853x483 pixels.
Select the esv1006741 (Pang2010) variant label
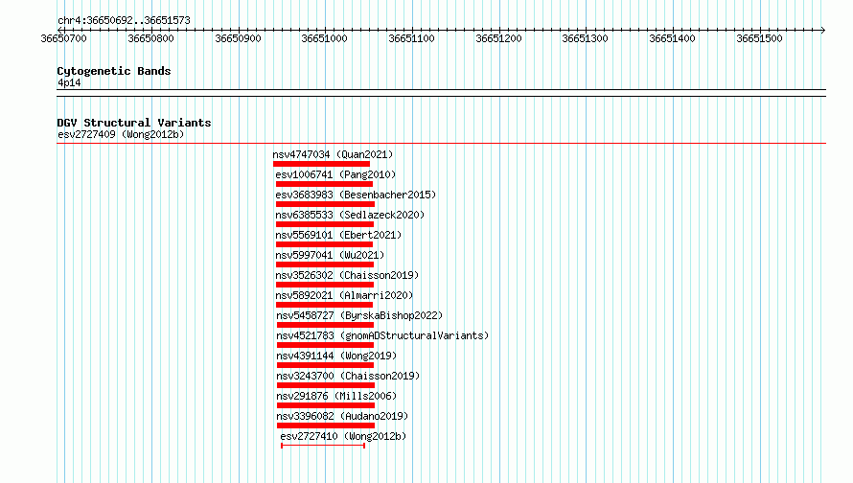click(x=335, y=174)
